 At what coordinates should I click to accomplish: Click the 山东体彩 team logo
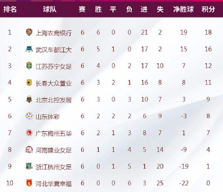point(29,116)
